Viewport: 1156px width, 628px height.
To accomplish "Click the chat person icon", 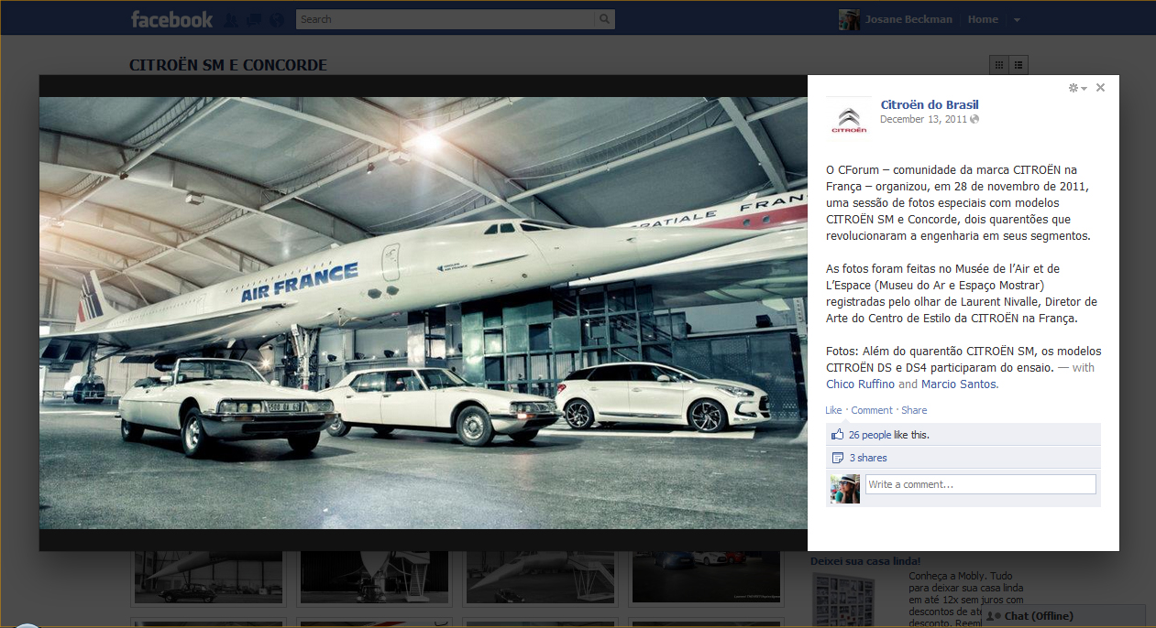I will point(993,616).
